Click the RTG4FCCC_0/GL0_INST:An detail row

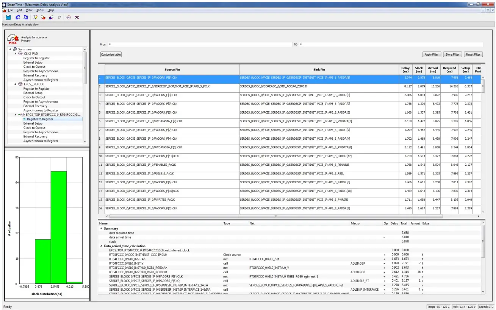point(290,259)
